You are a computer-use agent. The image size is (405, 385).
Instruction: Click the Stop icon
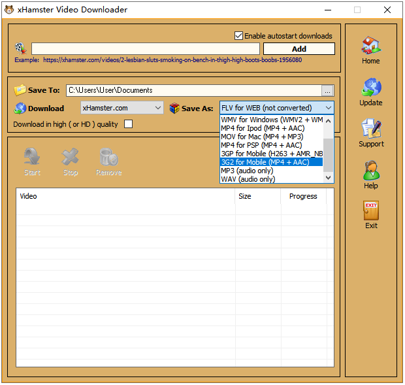[71, 157]
